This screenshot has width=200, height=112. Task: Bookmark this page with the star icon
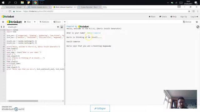point(189,11)
